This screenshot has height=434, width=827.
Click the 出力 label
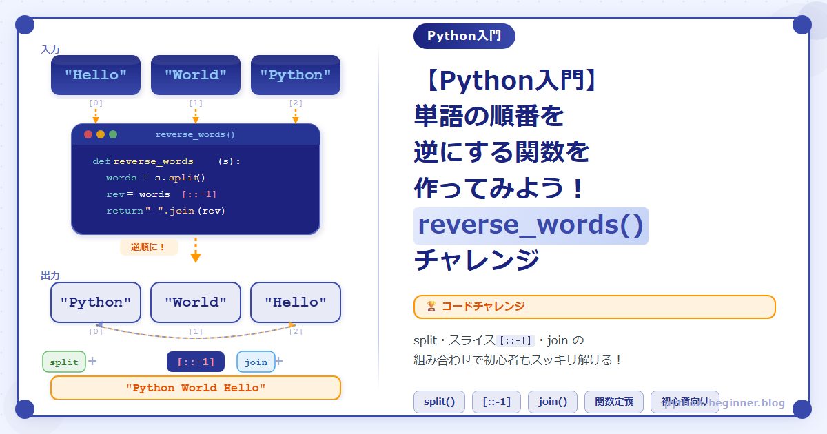click(x=50, y=276)
